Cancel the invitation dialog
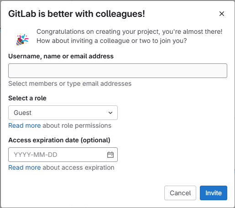This screenshot has width=235, height=208. 180,193
